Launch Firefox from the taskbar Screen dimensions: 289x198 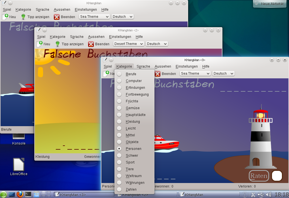coord(20,194)
